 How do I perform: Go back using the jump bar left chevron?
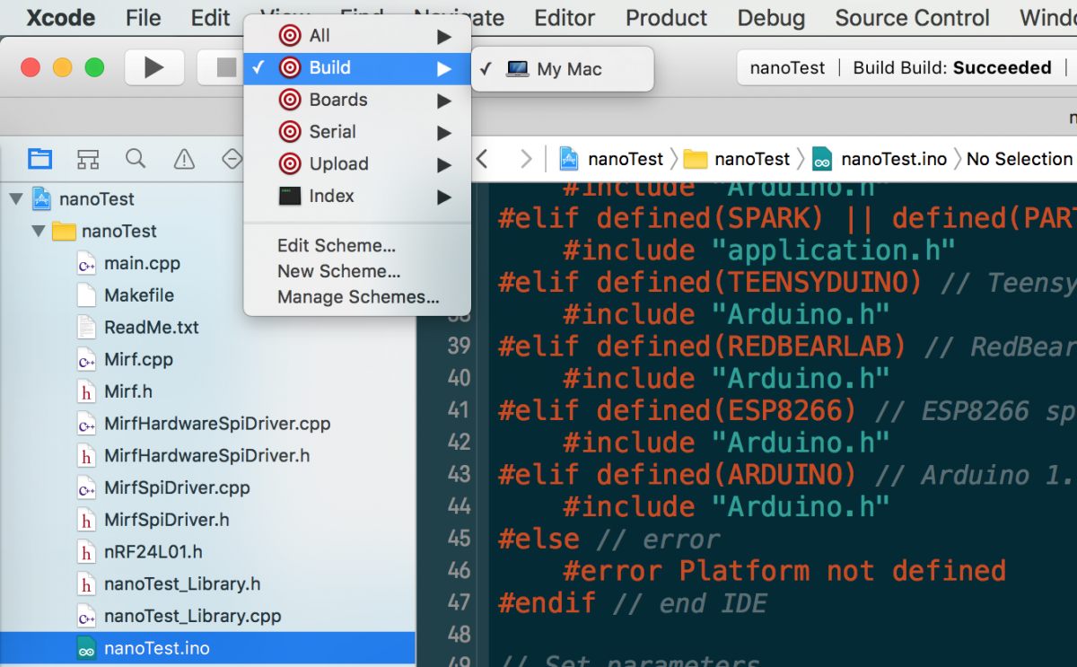[483, 159]
